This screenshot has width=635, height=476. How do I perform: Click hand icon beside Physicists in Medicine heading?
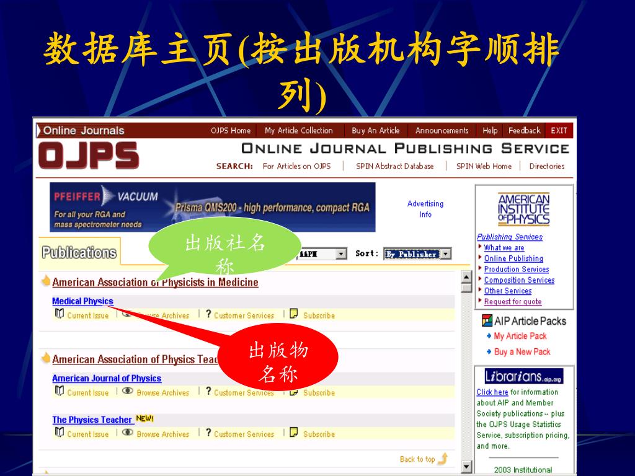[x=46, y=281]
